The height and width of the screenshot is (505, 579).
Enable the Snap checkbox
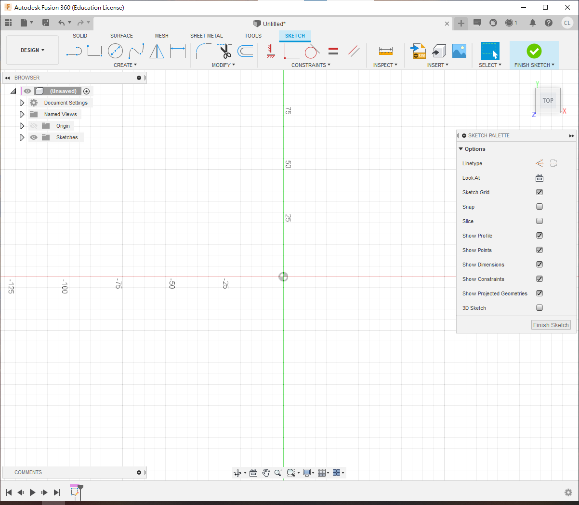pyautogui.click(x=540, y=207)
